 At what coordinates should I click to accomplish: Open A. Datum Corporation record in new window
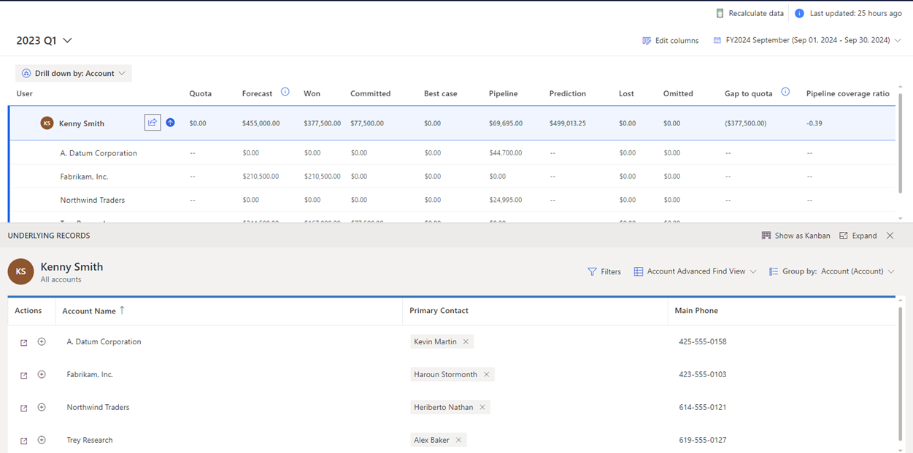pos(23,342)
